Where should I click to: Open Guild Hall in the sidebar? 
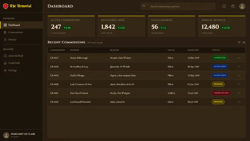[x=21, y=63]
